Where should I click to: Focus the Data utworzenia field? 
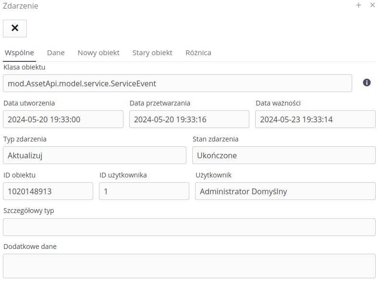tap(63, 119)
